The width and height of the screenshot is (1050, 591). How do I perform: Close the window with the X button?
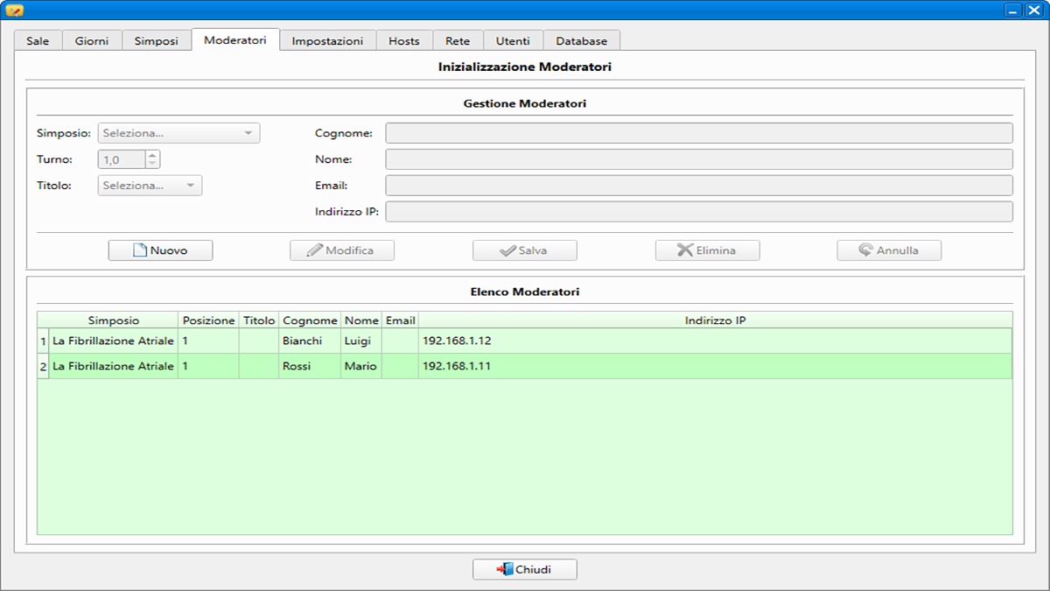coord(1033,11)
